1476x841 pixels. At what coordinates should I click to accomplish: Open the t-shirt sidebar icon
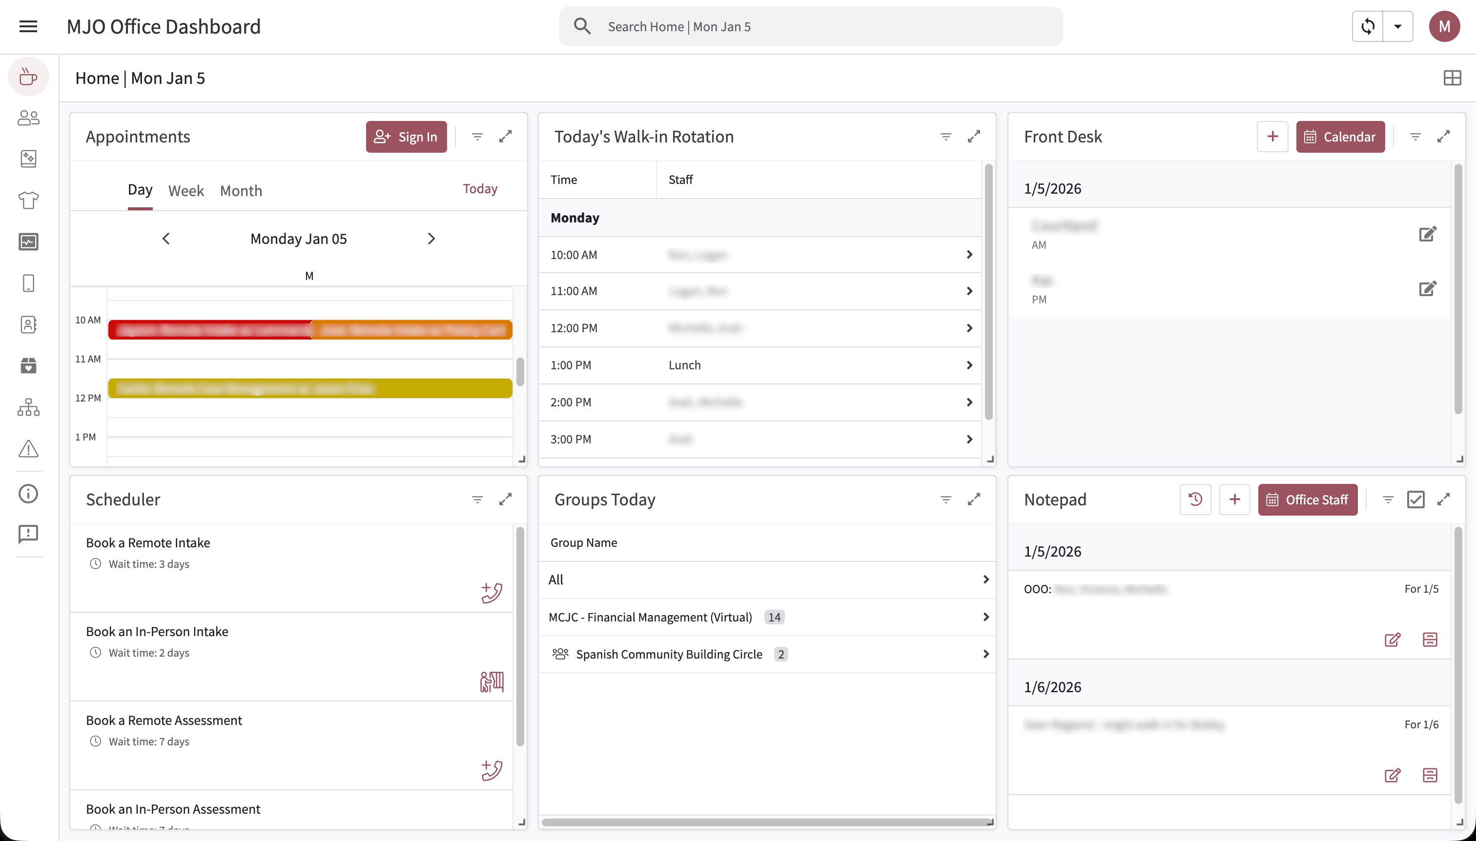pos(28,200)
